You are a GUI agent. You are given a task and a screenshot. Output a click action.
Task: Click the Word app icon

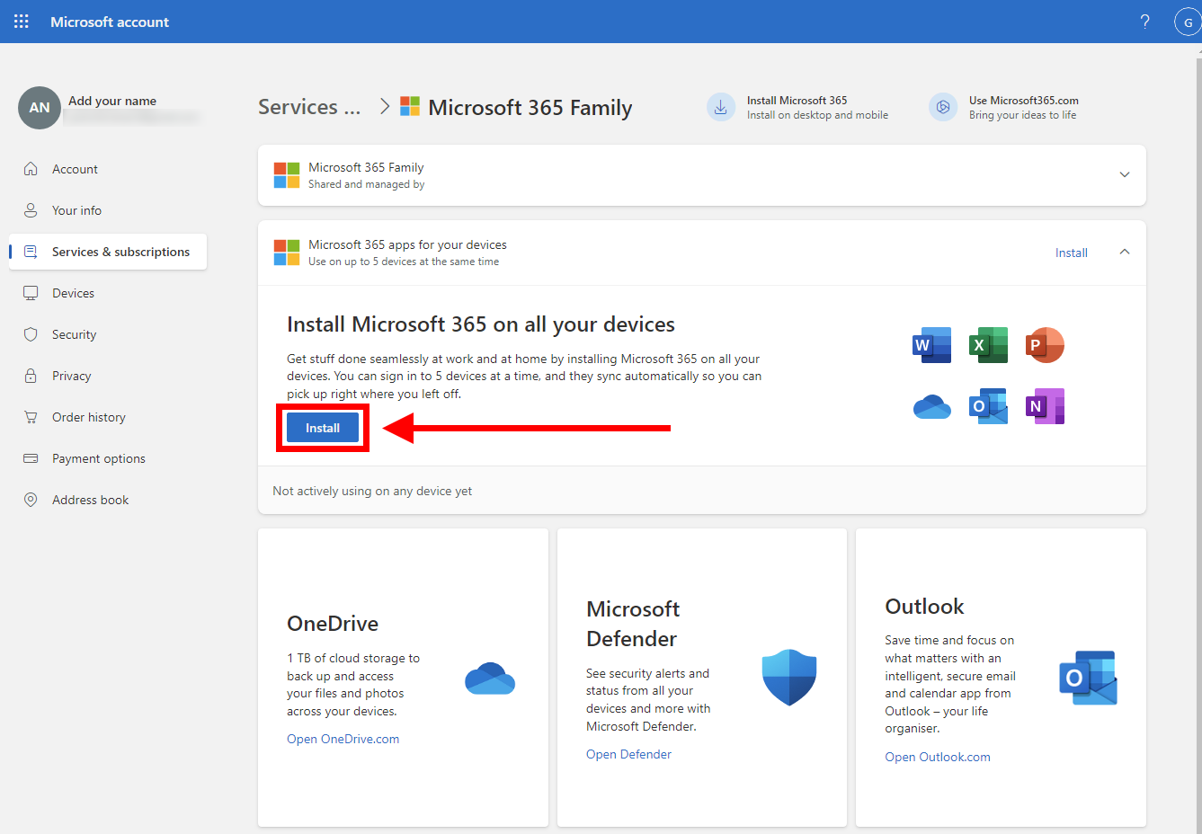tap(931, 345)
